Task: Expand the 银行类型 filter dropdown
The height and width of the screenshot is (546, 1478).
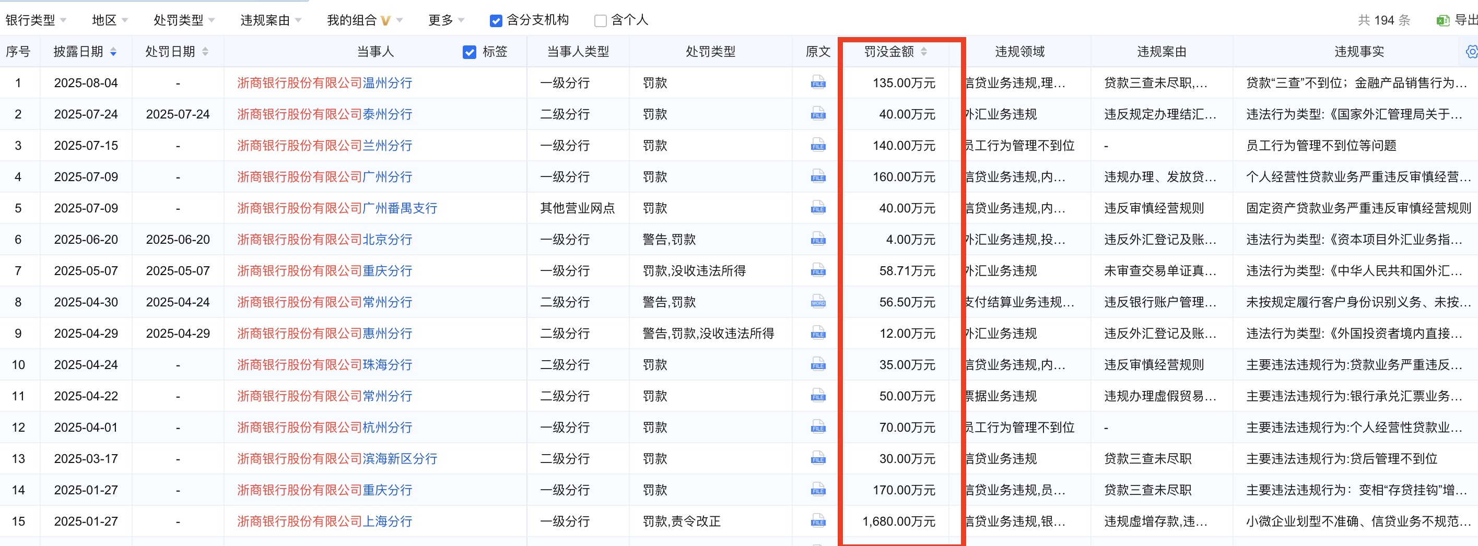Action: coord(36,20)
